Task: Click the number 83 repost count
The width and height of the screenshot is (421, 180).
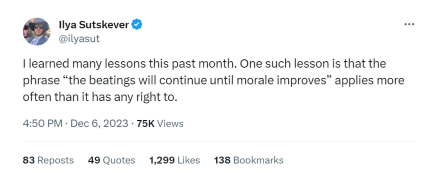Action: click(29, 160)
